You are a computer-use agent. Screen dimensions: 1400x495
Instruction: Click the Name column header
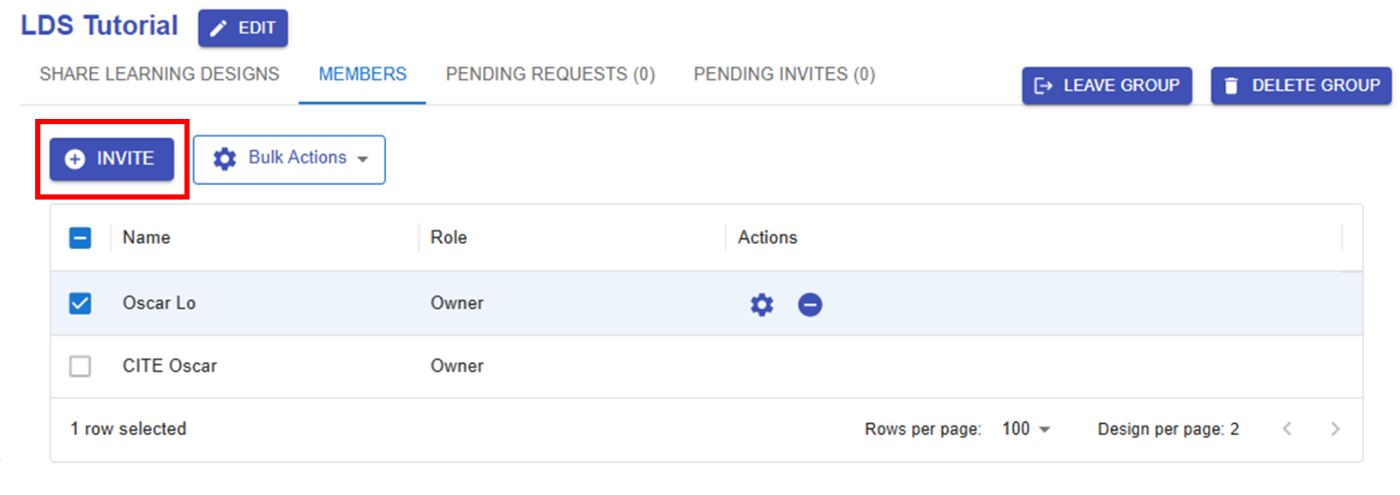147,238
